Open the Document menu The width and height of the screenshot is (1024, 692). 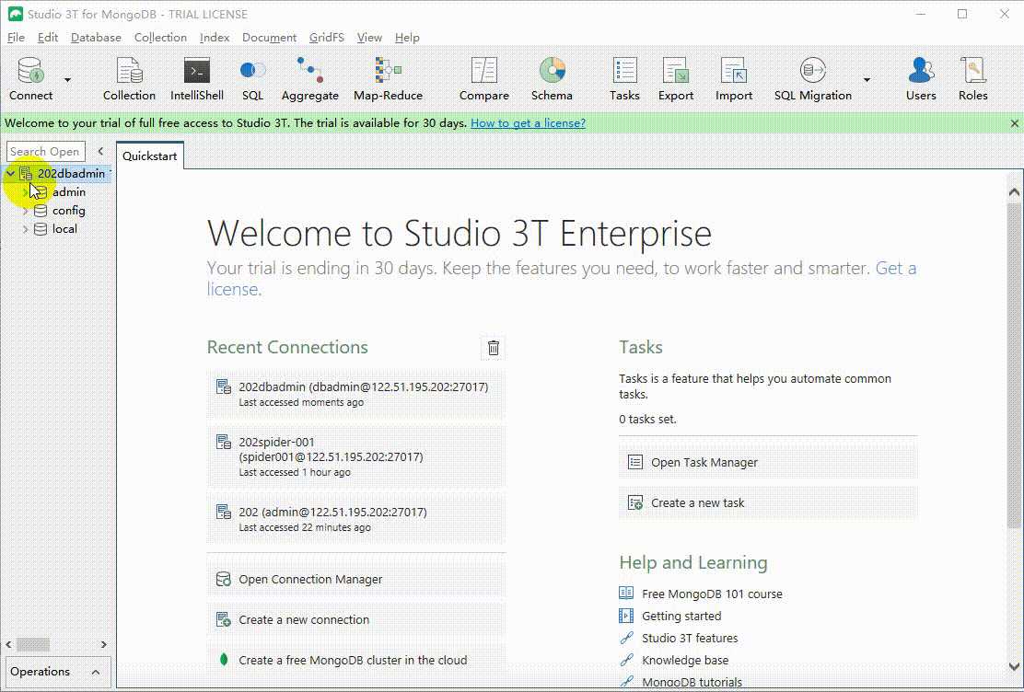269,37
